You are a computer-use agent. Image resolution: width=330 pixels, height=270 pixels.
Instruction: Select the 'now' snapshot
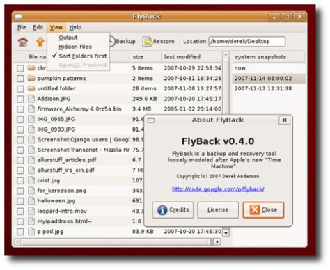(x=269, y=68)
